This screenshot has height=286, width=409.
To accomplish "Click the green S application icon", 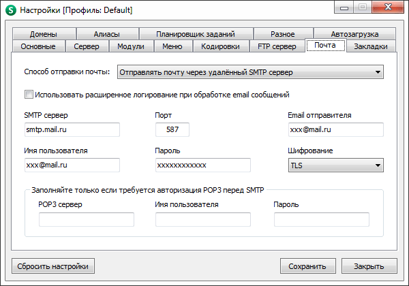I will [x=10, y=10].
